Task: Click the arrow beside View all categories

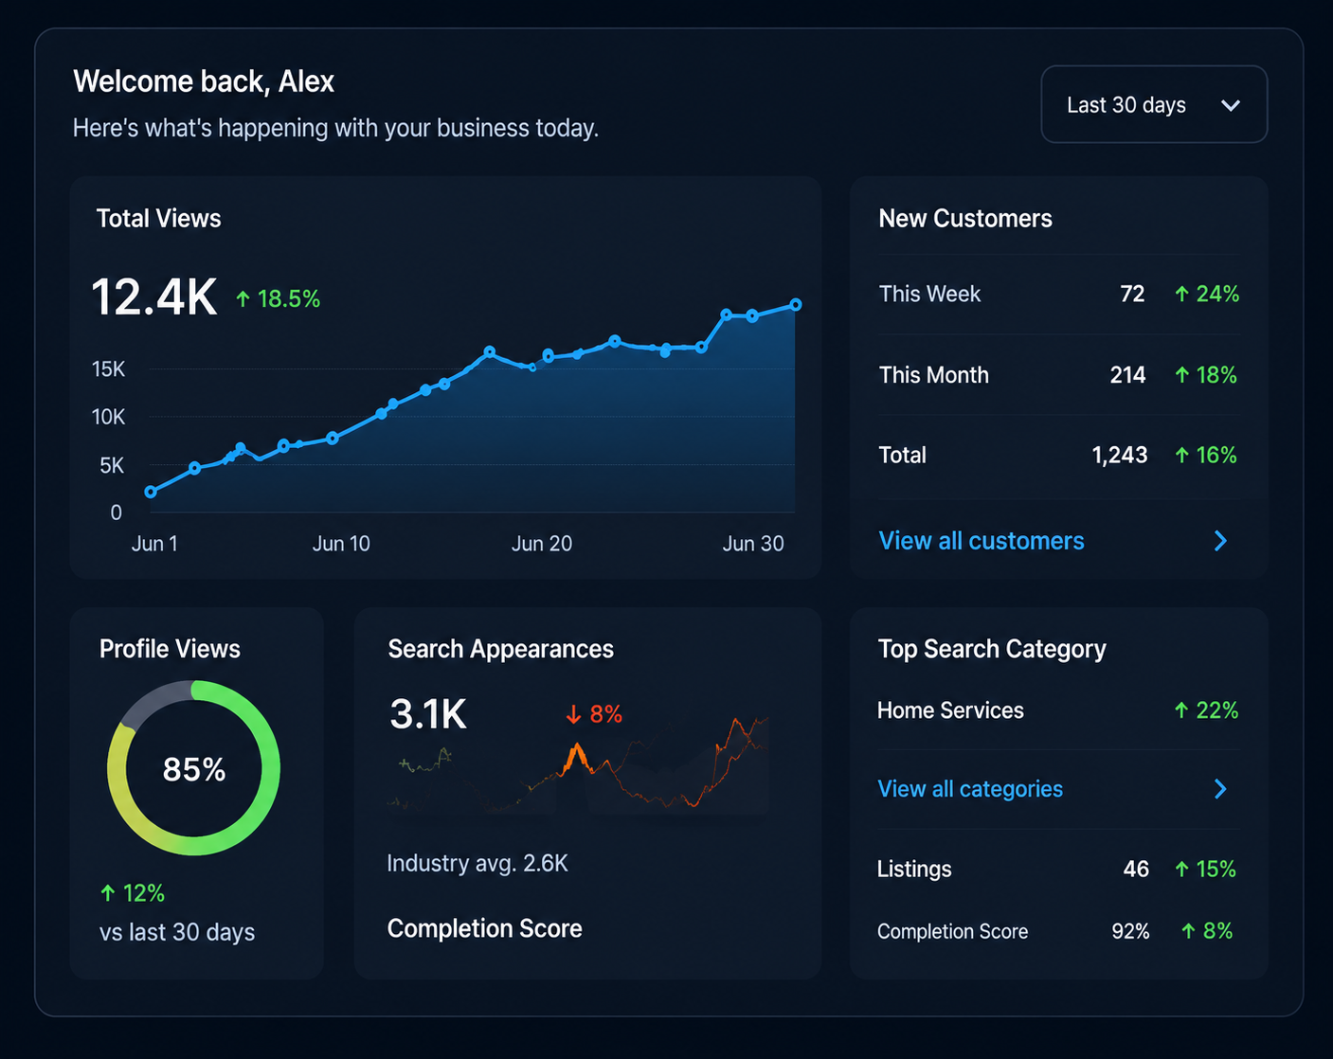Action: [x=1220, y=789]
